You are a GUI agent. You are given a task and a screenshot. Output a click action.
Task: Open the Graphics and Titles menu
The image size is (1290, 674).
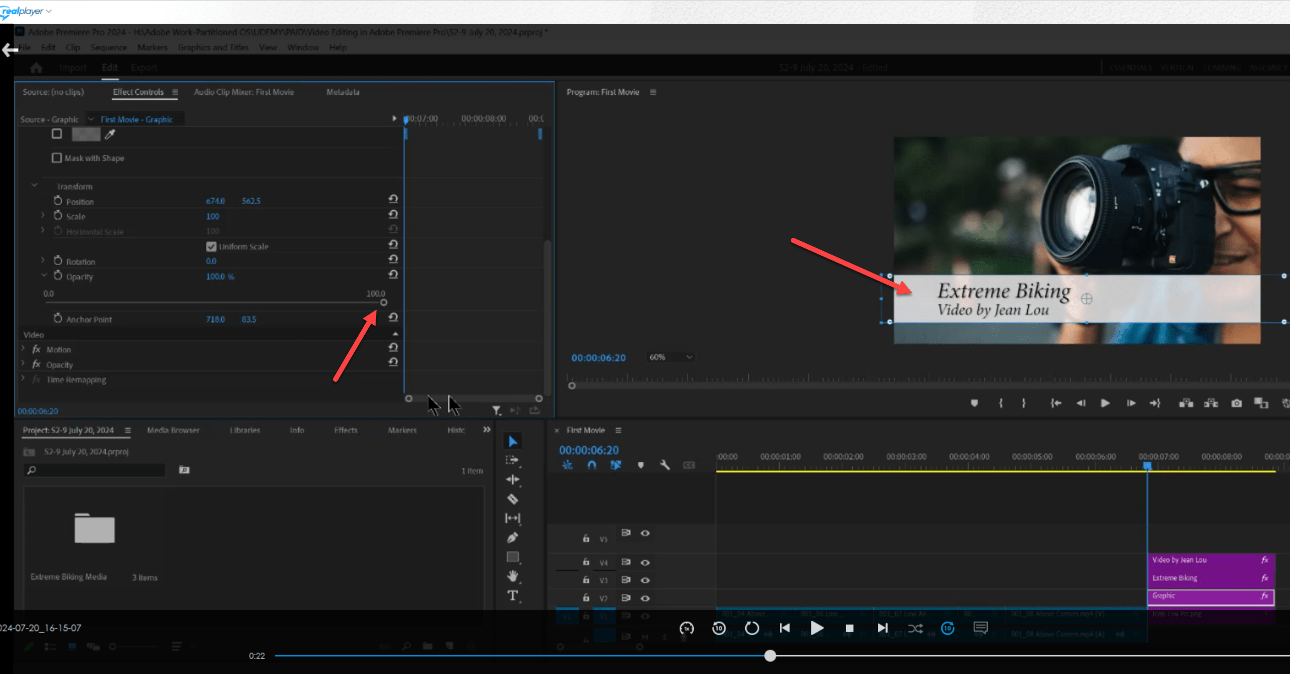(x=213, y=47)
